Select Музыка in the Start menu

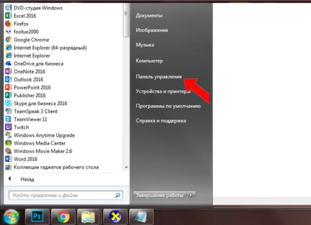tap(145, 45)
